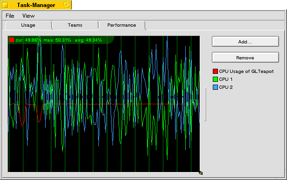
Task: Click the red CPU Usage of GLTeapot swatch
Action: coord(215,72)
